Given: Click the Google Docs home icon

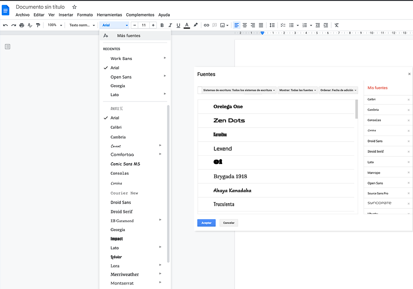Looking at the screenshot, I should click(5, 10).
